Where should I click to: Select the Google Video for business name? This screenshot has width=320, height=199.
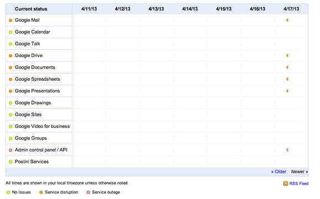coord(42,127)
